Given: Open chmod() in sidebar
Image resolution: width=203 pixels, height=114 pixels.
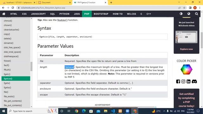Looking at the screenshot, I should [8, 21].
